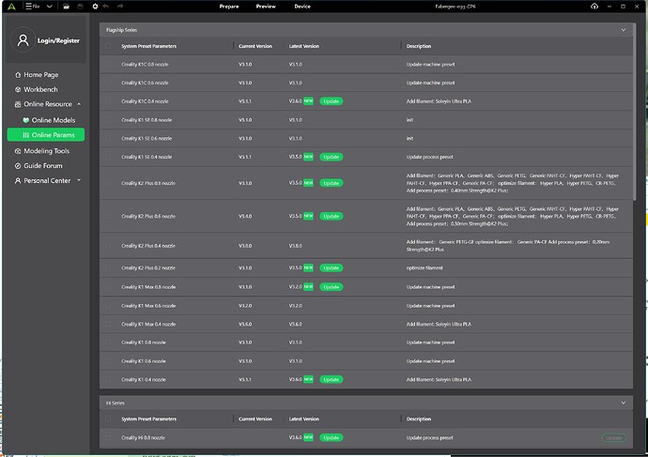The width and height of the screenshot is (648, 457).
Task: Update the Creality K1 0.4 nozzle preset
Action: point(331,379)
